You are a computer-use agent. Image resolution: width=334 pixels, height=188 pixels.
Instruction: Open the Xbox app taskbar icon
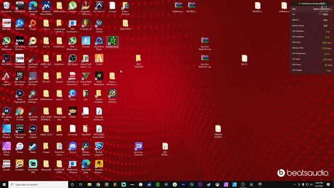(217, 184)
